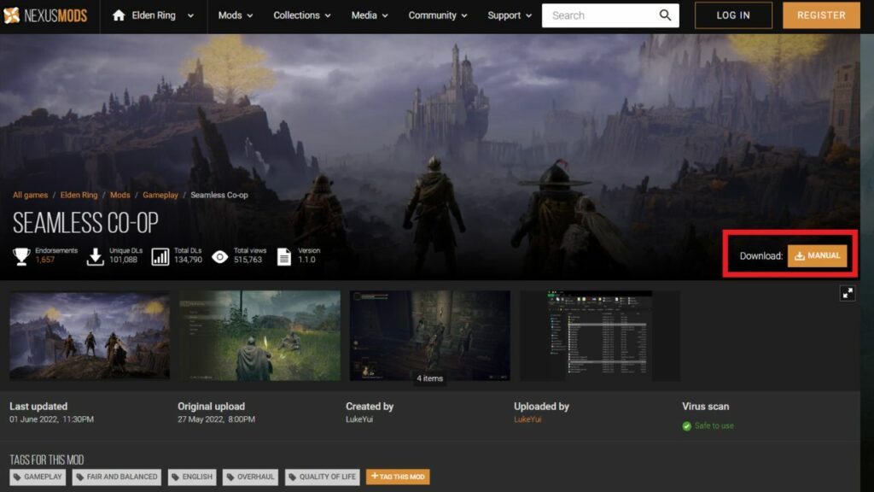Click the Tag This Mod button
Viewport: 874px width, 492px height.
click(398, 477)
